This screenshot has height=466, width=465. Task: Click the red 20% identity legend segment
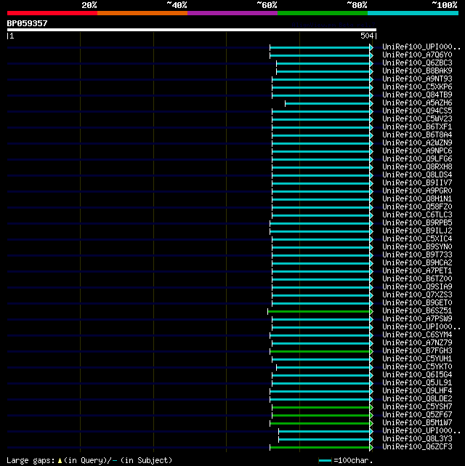pos(52,13)
